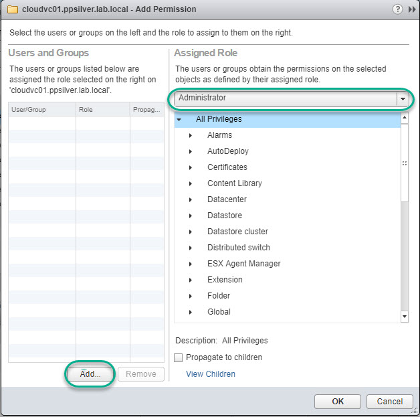Expand the Global privilege group
420x417 pixels.
click(x=191, y=312)
